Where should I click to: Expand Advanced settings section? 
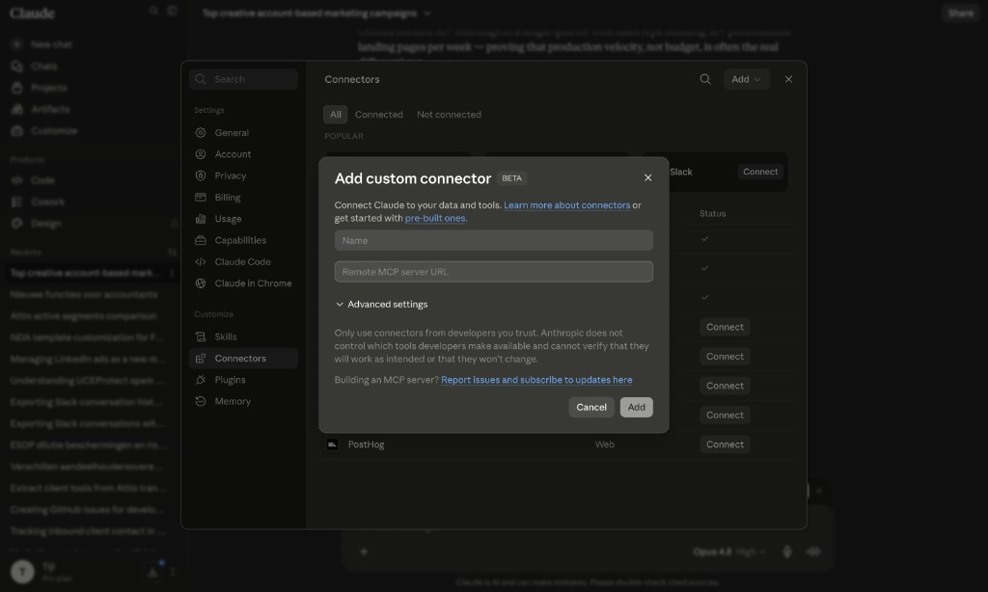(x=381, y=304)
